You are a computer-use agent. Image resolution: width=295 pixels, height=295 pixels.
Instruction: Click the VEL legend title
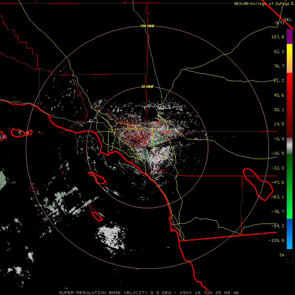(288, 20)
